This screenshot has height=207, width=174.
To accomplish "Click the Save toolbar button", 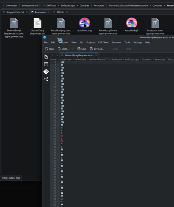I will [82, 49].
